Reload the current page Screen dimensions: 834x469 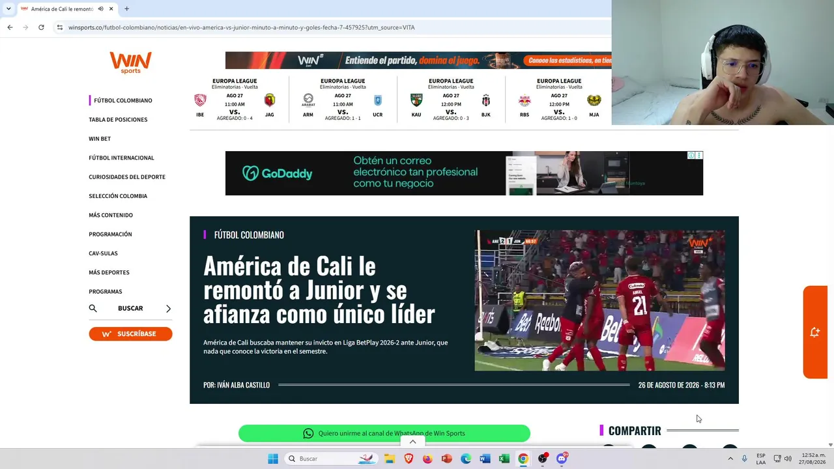pyautogui.click(x=41, y=27)
